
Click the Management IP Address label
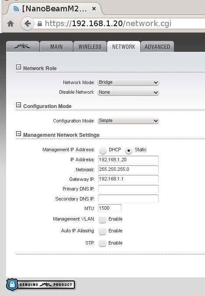coord(69,150)
